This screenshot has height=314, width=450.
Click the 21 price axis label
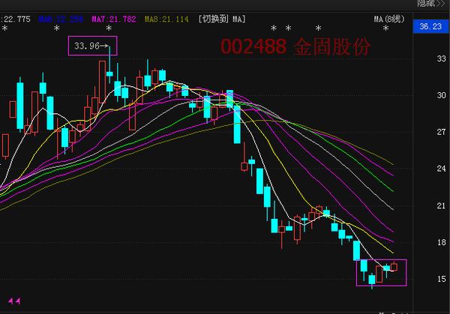pyautogui.click(x=442, y=206)
